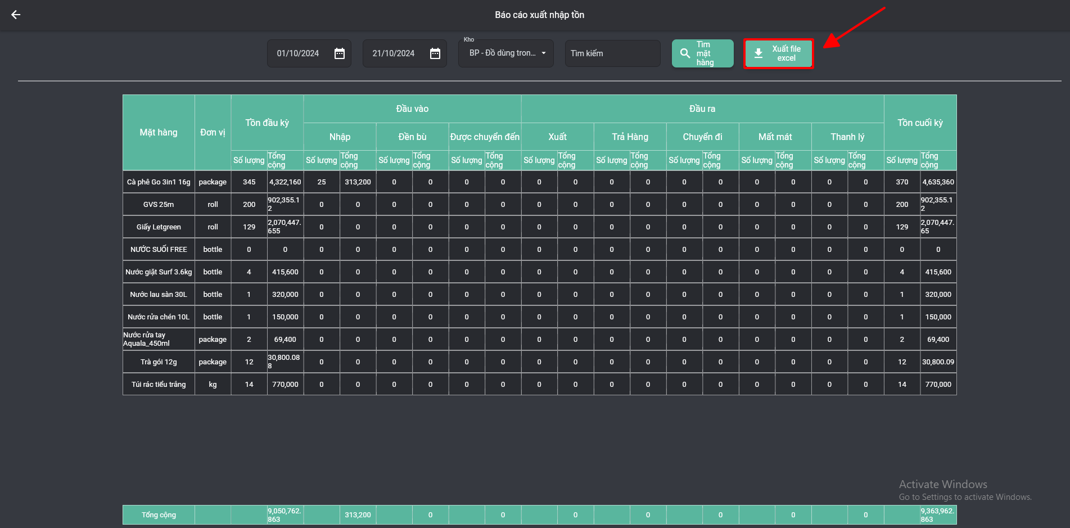Click footer closing total 9,363,962.863
The width and height of the screenshot is (1070, 528).
pyautogui.click(x=938, y=515)
